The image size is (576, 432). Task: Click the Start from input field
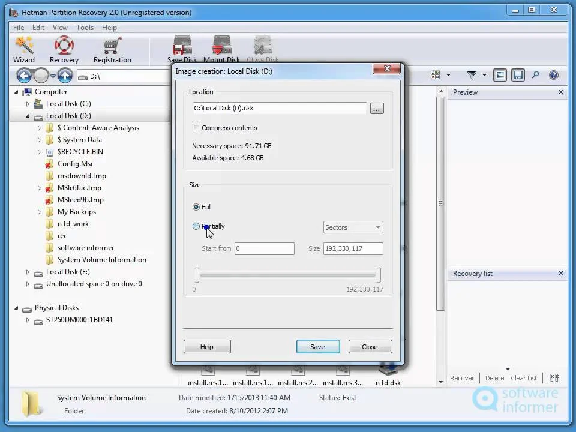tap(265, 248)
